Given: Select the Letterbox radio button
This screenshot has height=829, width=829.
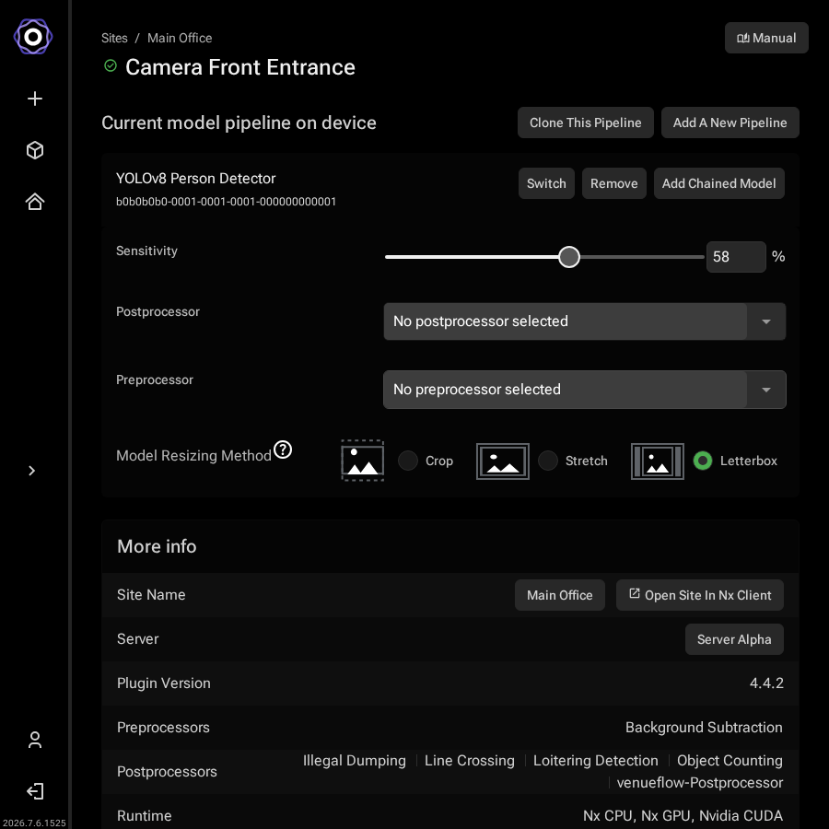Looking at the screenshot, I should coord(703,461).
